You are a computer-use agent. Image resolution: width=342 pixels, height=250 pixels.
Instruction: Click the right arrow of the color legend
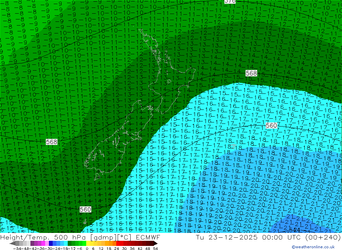coord(156,244)
